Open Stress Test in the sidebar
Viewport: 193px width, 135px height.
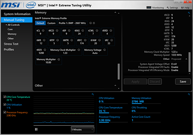coord(11,44)
